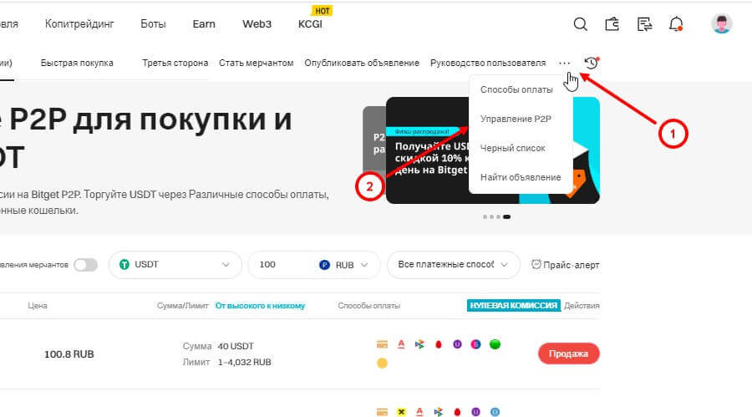Open the P2P order history clock icon
The image size is (752, 417).
(592, 63)
